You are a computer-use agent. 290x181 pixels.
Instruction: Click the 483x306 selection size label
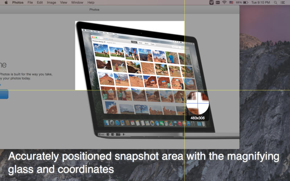pyautogui.click(x=198, y=118)
